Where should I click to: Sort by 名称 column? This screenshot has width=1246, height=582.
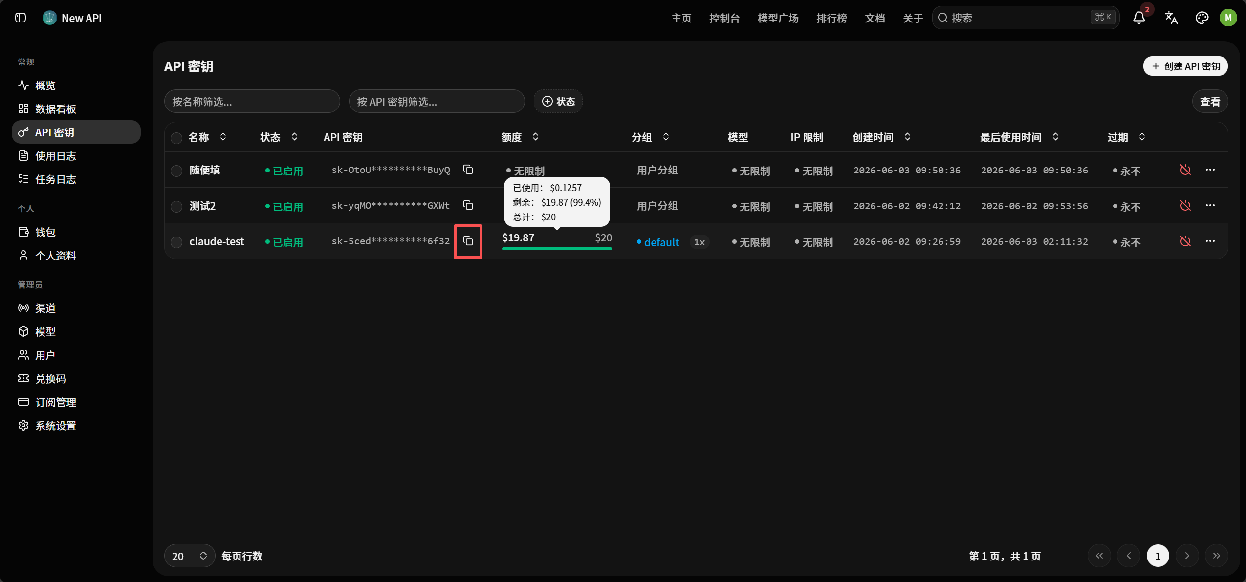[208, 137]
